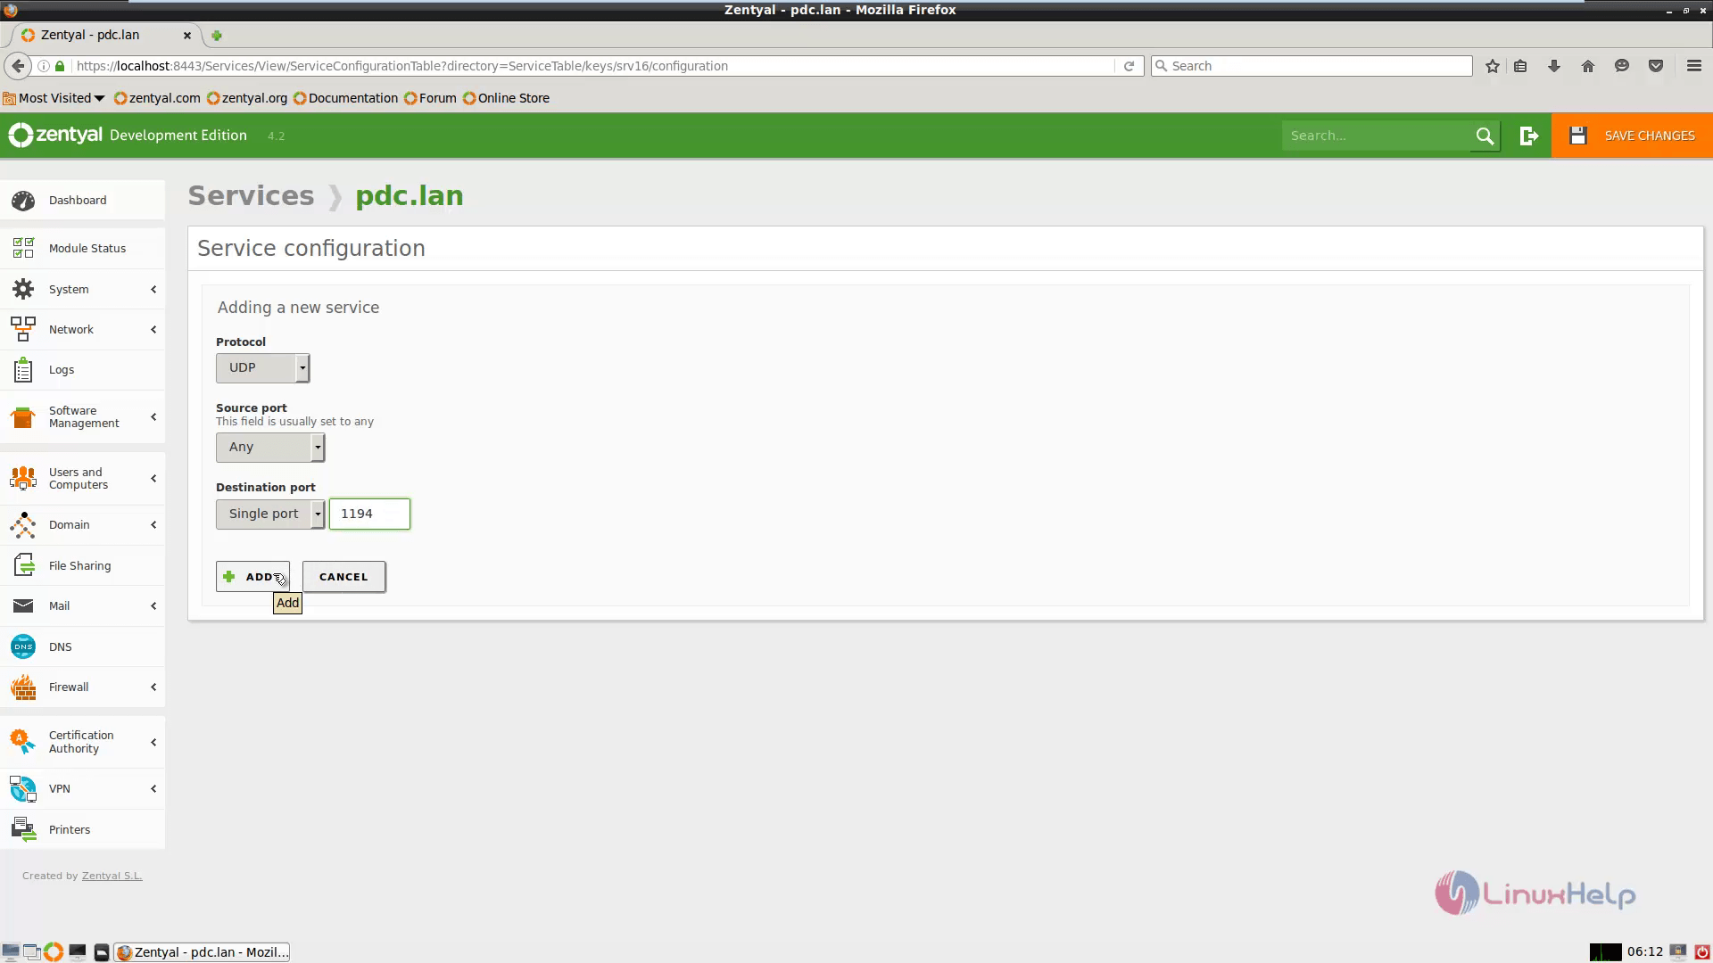
Task: Click the Software Management sidebar item
Action: point(84,416)
